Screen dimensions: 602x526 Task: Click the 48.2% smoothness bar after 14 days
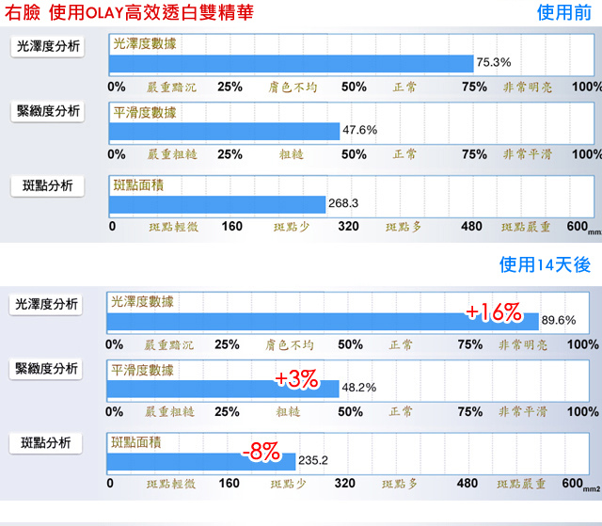(223, 389)
